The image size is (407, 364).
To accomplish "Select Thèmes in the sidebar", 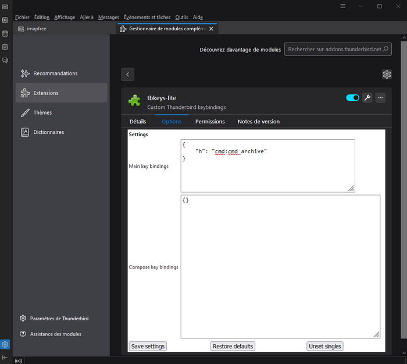I will 61,112.
